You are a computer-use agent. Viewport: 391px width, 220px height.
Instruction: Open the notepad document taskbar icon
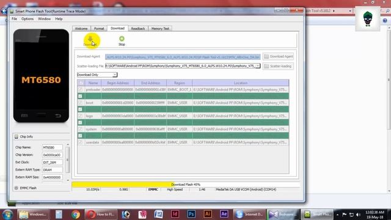pos(59,215)
